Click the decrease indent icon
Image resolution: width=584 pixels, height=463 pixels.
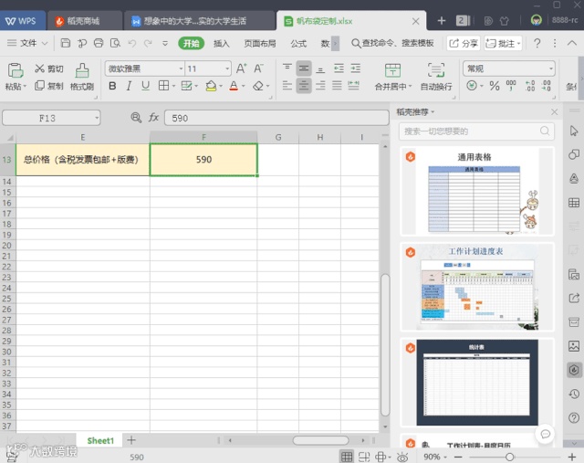click(x=339, y=68)
